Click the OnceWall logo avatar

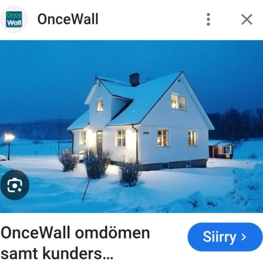tap(14, 19)
